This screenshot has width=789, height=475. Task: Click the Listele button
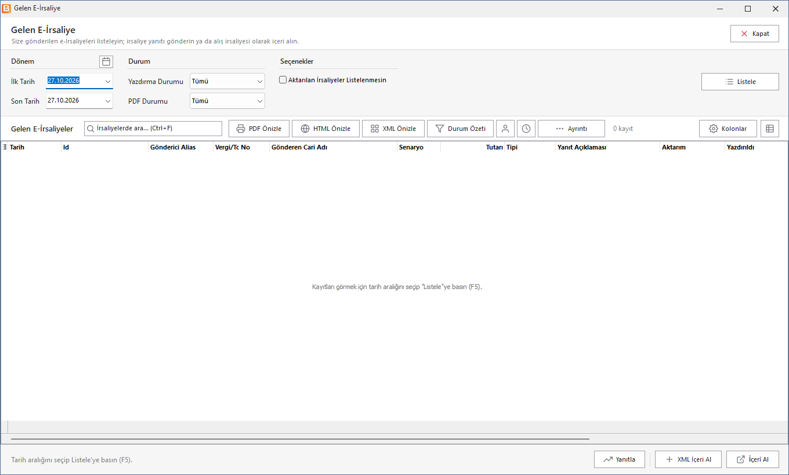click(740, 82)
